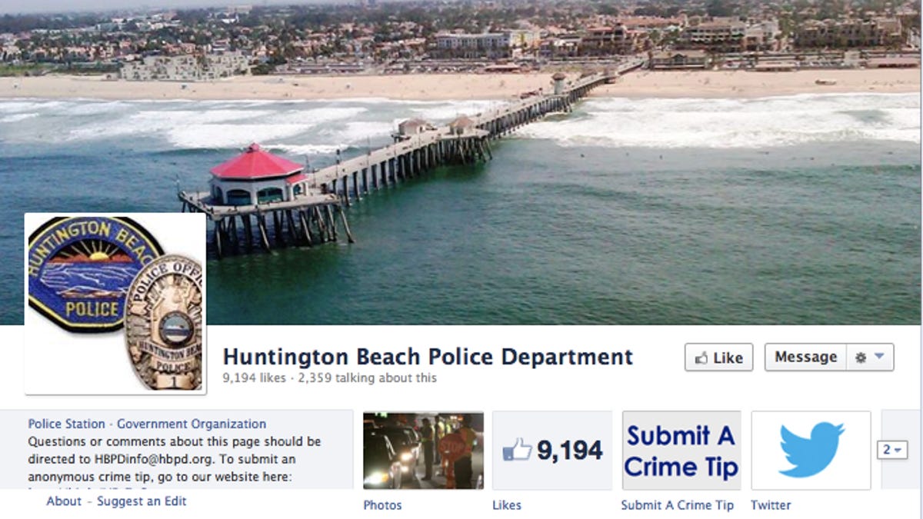
Task: Click the thumbs-up icon on Like button
Action: point(701,358)
